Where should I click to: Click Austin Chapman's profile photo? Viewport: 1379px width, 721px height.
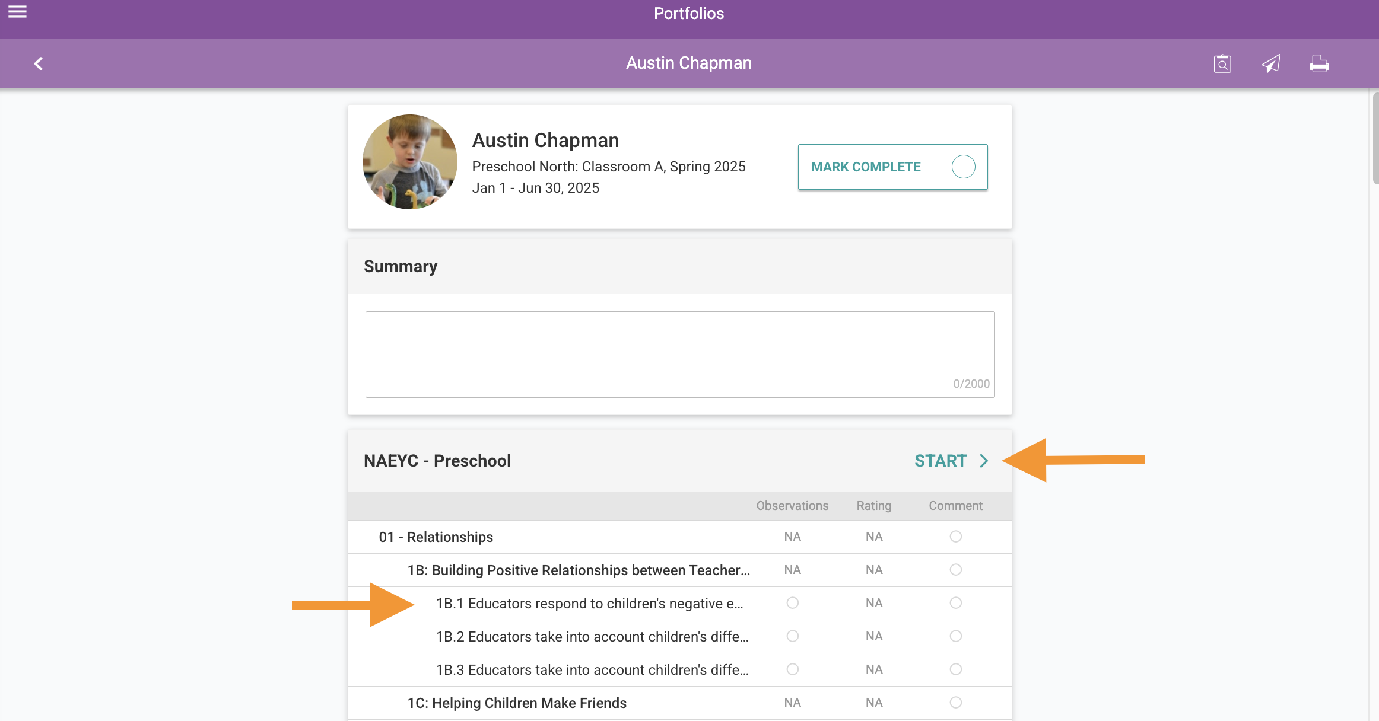point(410,162)
